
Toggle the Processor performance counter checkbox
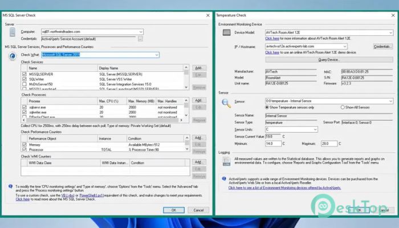[x=24, y=149]
